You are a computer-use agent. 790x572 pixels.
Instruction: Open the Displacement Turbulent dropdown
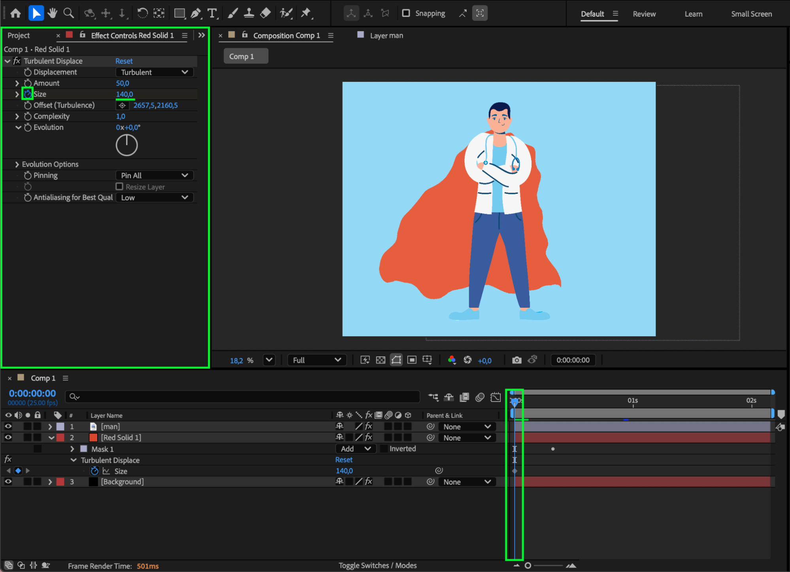pyautogui.click(x=155, y=72)
